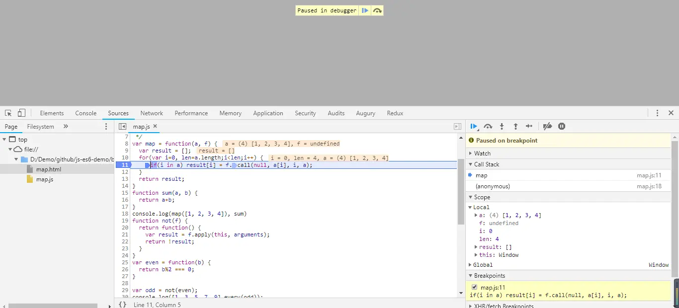Select the (anonymous) call stack frame
This screenshot has width=679, height=308.
pyautogui.click(x=569, y=186)
